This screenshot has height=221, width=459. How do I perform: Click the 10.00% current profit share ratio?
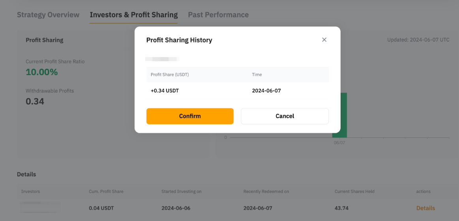coord(42,72)
